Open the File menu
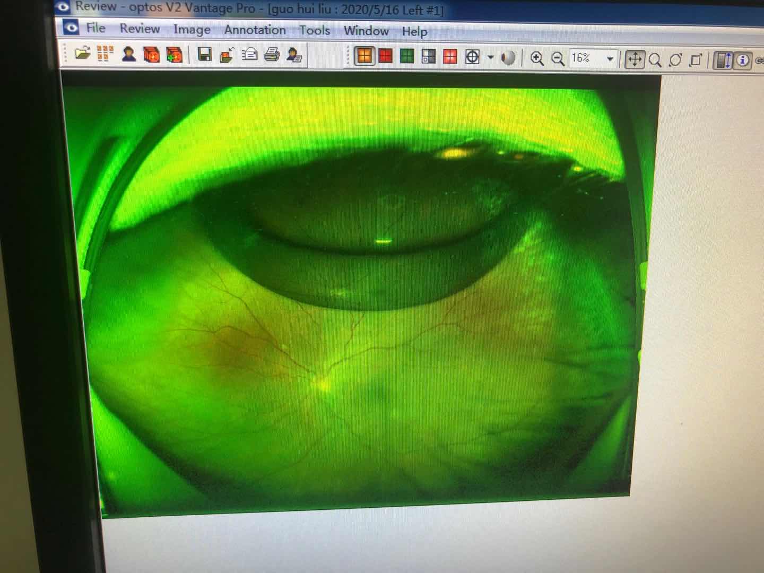This screenshot has height=573, width=764. click(x=95, y=28)
